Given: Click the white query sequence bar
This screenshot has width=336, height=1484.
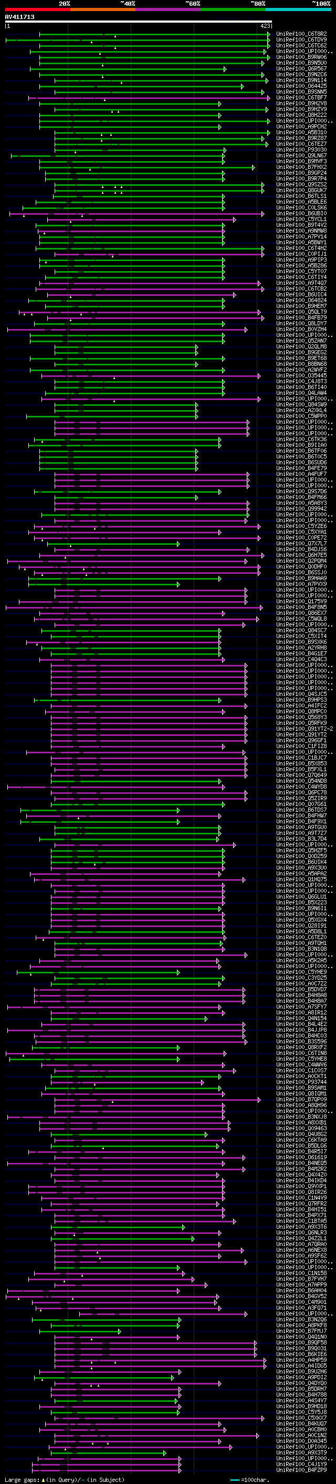Looking at the screenshot, I should click(x=139, y=21).
